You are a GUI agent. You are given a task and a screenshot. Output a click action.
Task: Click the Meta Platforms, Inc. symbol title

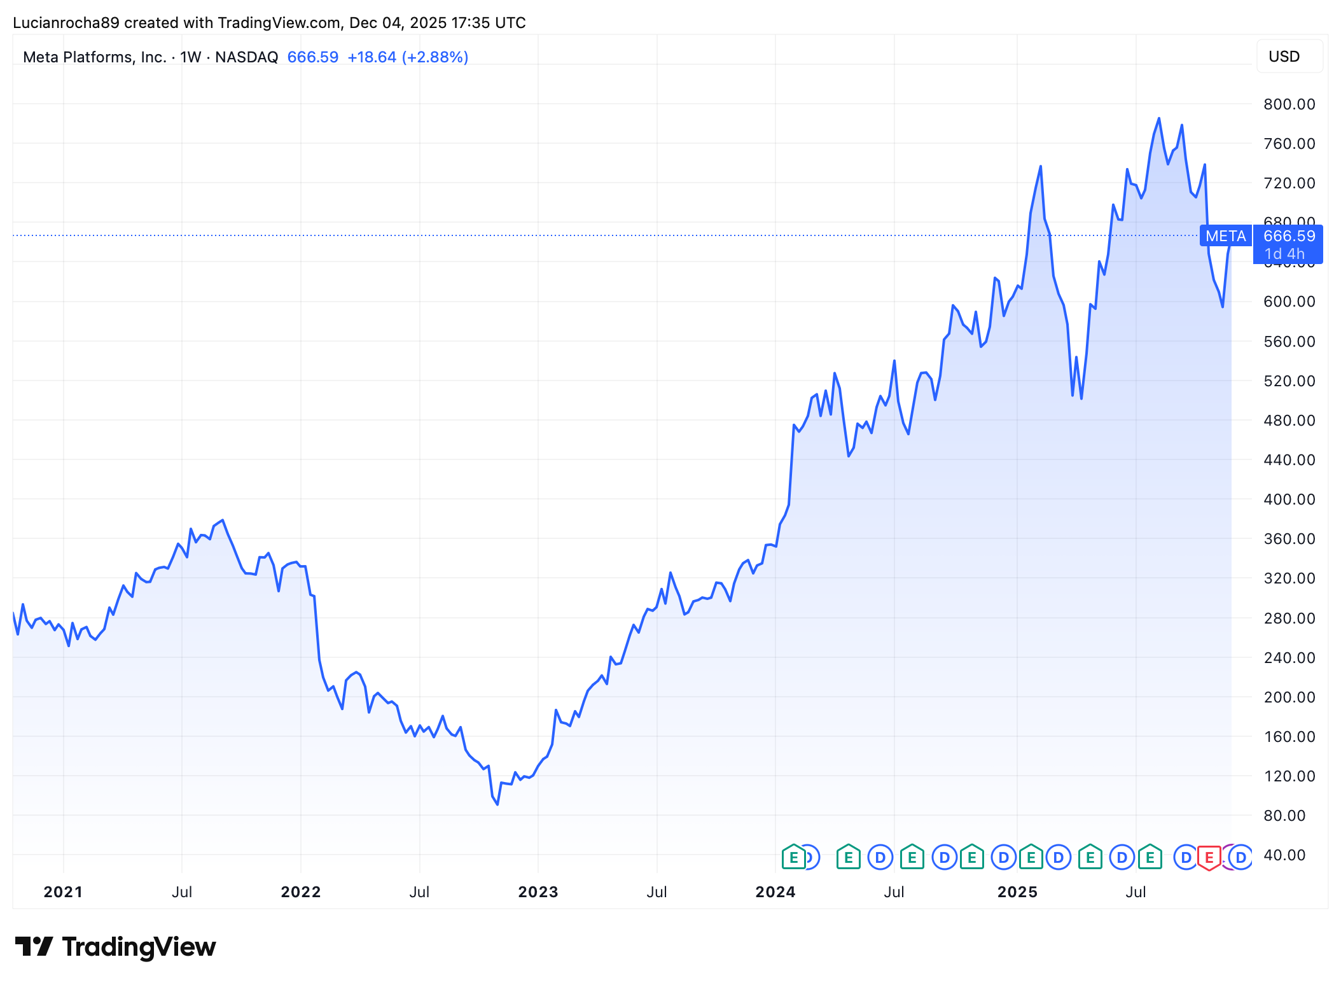94,57
